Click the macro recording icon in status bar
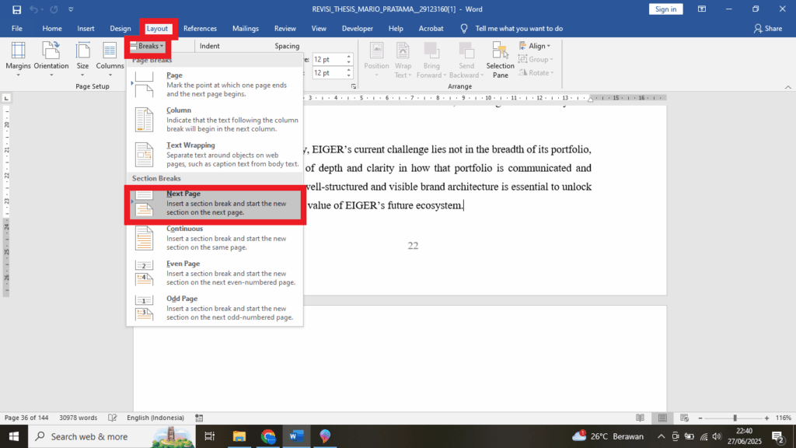The width and height of the screenshot is (796, 448). tap(199, 418)
